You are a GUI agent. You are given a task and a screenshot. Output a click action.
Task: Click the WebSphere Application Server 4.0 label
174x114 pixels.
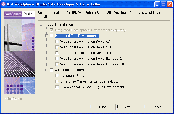click(86, 53)
